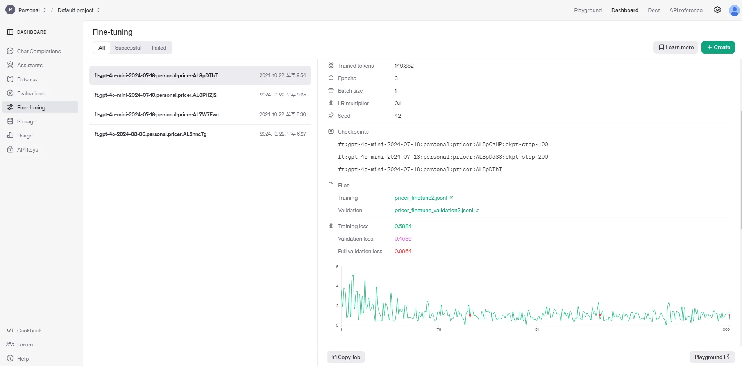Screen dimensions: 742x366
Task: Show only Failed fine-tuning jobs
Action: point(159,48)
